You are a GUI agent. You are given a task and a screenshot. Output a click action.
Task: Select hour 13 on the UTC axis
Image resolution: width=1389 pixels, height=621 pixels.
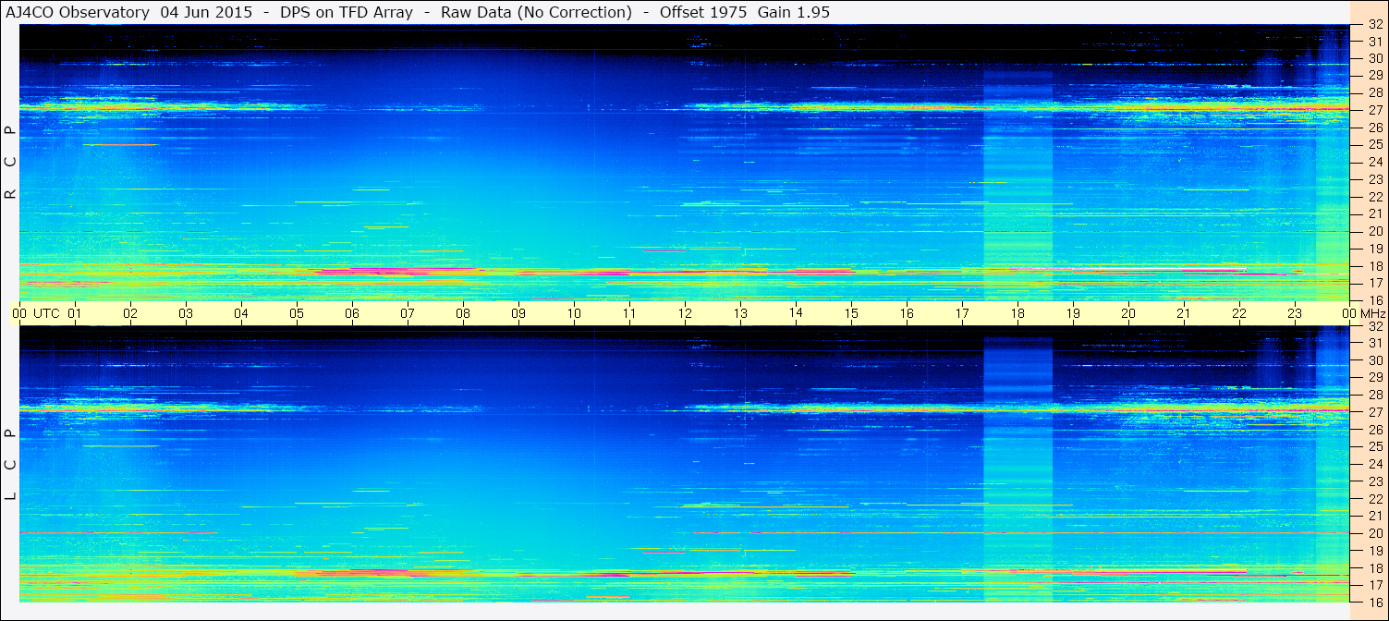(740, 313)
